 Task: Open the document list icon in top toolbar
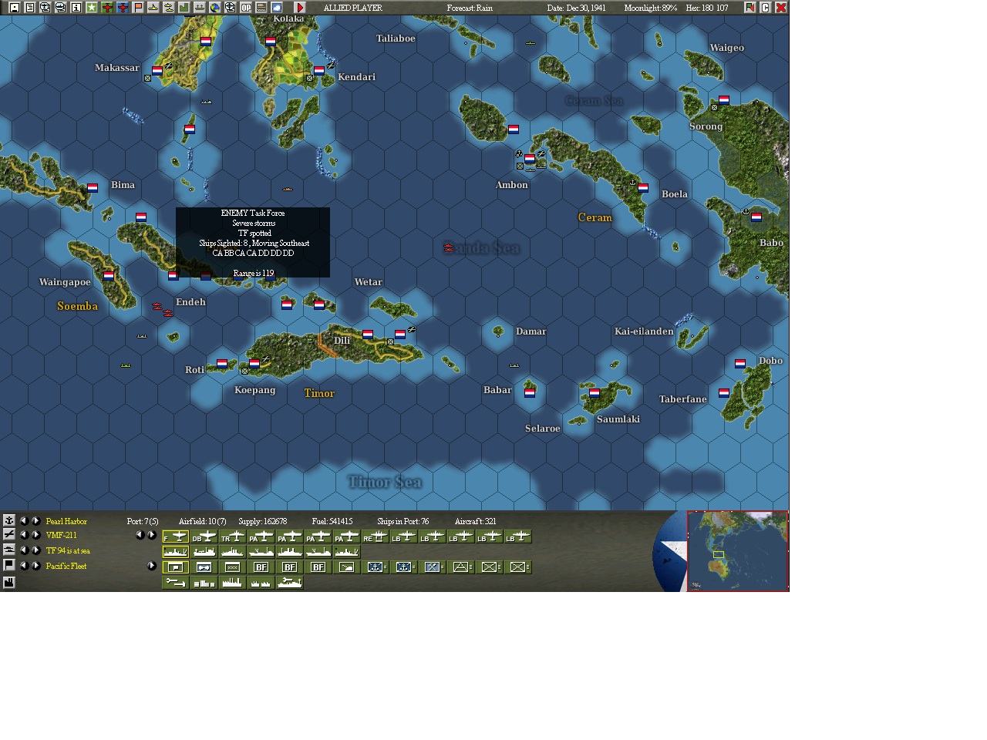[x=30, y=8]
